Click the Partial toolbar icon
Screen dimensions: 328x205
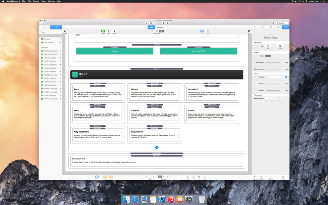coord(103,32)
